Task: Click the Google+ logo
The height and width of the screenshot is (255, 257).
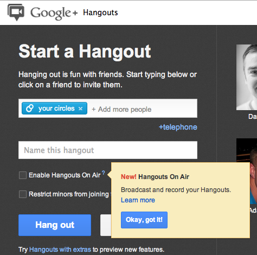Action: pyautogui.click(x=54, y=13)
